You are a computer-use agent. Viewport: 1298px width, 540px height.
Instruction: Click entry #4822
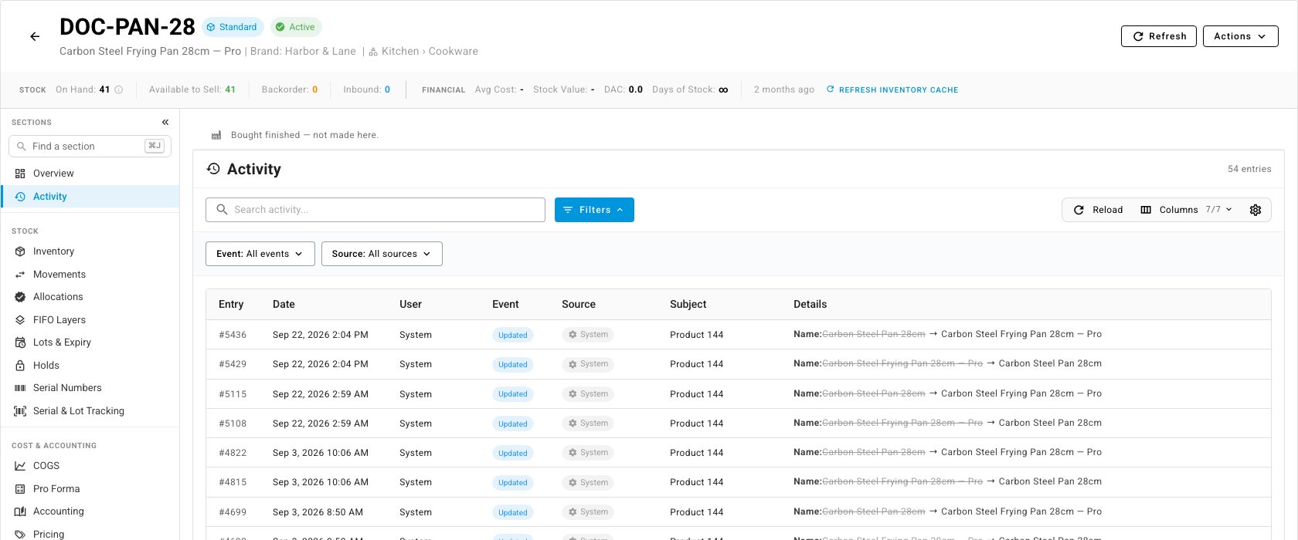[233, 453]
